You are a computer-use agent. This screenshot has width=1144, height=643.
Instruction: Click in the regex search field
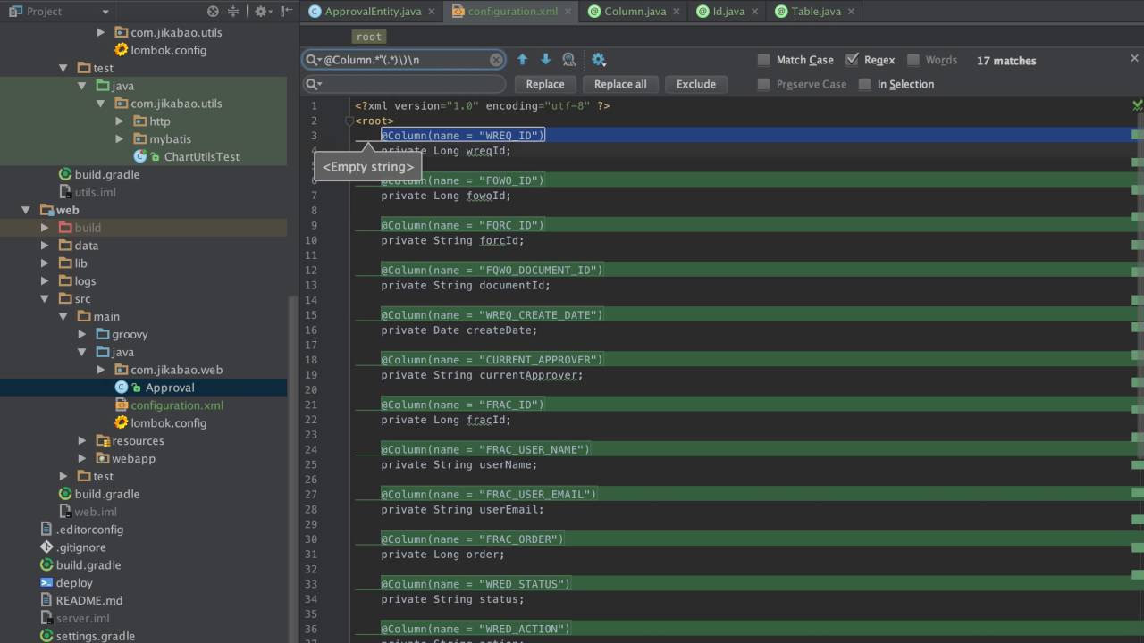point(405,60)
